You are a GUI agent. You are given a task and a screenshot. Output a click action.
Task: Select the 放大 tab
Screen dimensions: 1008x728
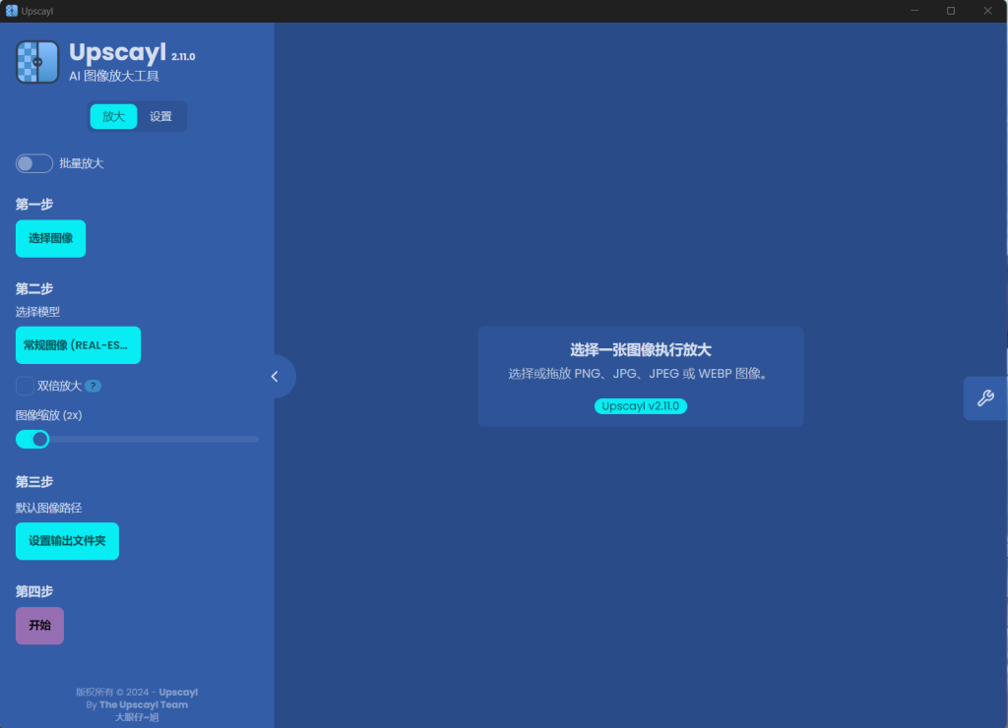(x=113, y=116)
